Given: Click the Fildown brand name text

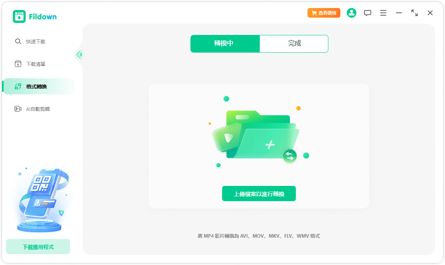Looking at the screenshot, I should point(43,17).
